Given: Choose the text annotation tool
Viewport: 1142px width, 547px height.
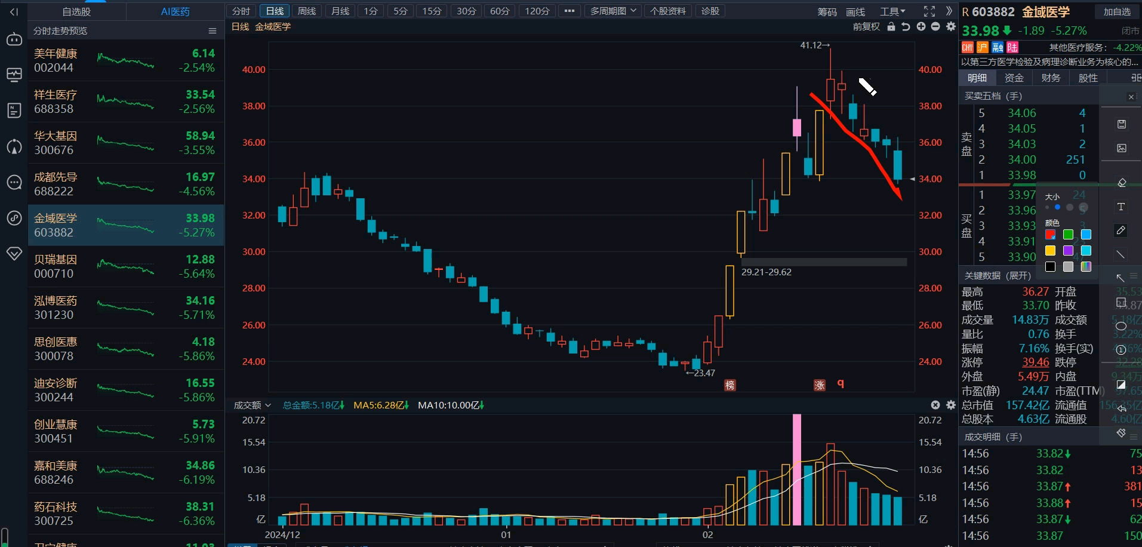Looking at the screenshot, I should pos(1121,207).
